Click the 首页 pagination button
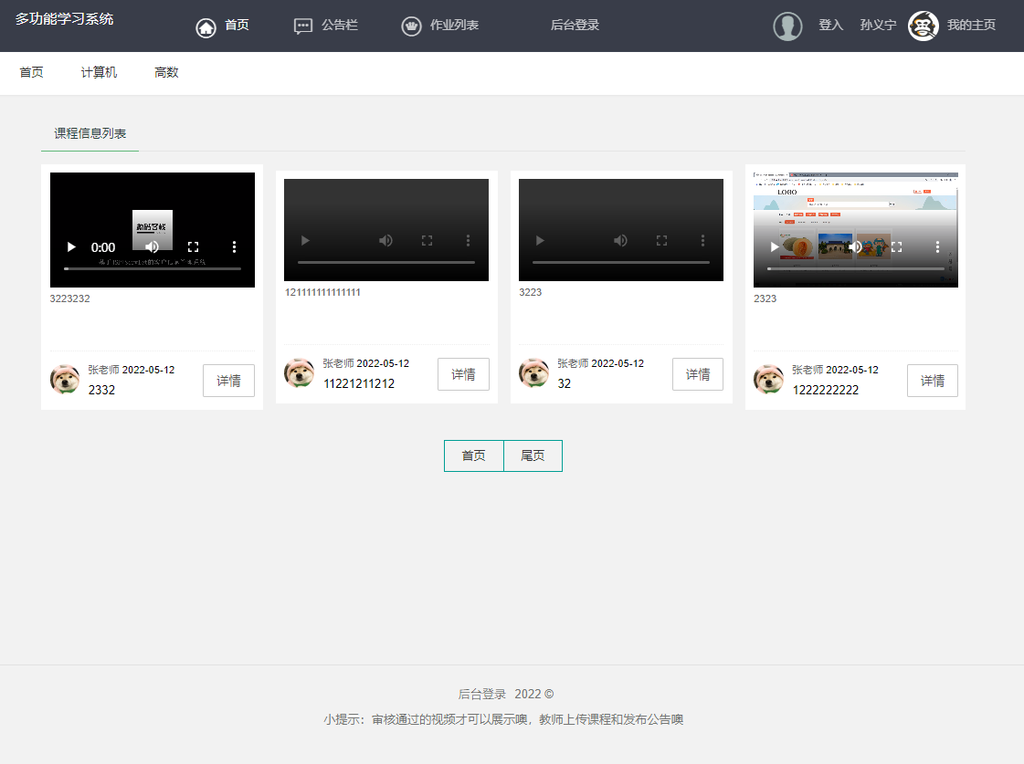 point(473,455)
